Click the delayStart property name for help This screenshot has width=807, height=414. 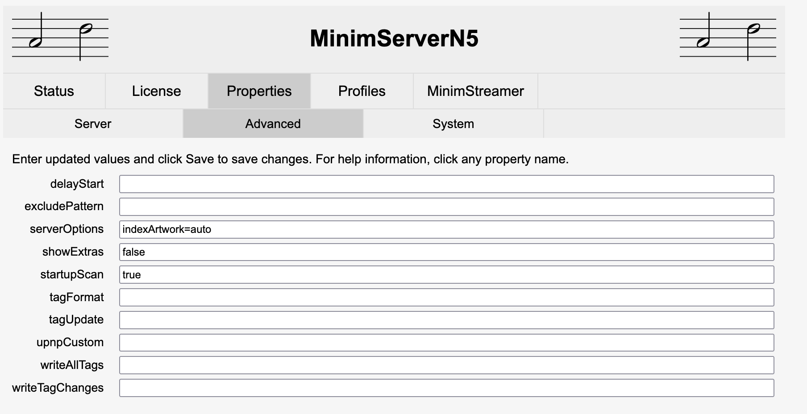77,184
